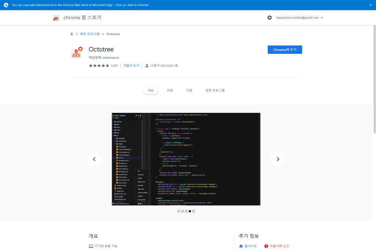This screenshot has height=250, width=376.
Task: Click the user count person icon
Action: (x=147, y=66)
